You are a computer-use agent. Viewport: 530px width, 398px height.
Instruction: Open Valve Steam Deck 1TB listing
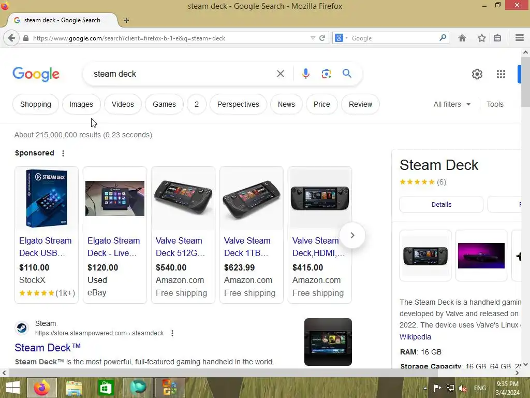247,247
